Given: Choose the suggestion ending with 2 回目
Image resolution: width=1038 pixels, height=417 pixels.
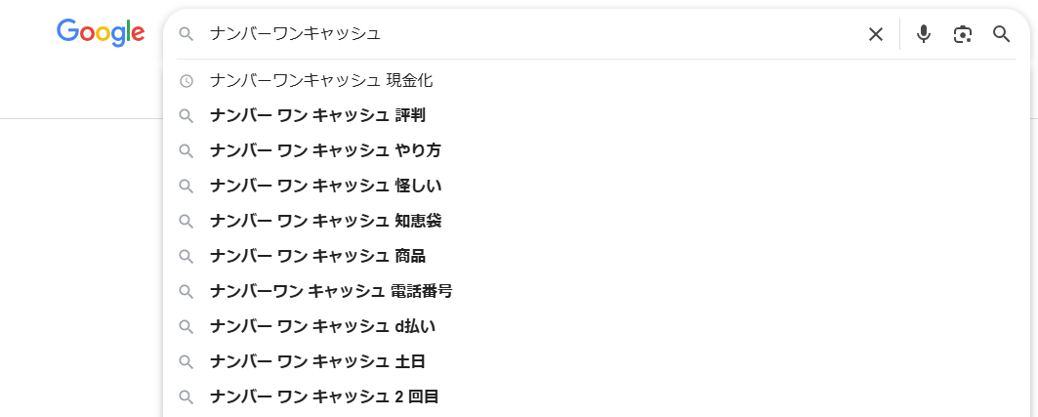Looking at the screenshot, I should click(x=324, y=396).
